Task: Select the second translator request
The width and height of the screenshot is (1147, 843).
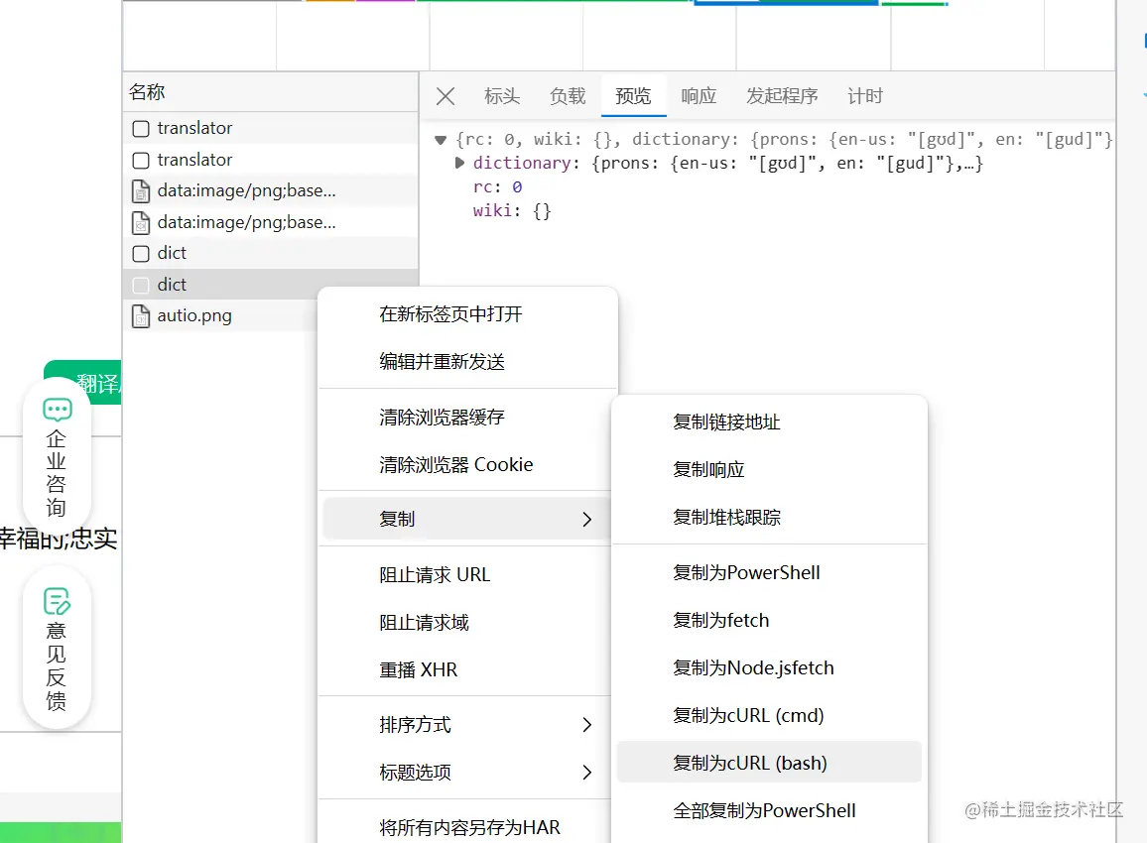Action: 271,160
